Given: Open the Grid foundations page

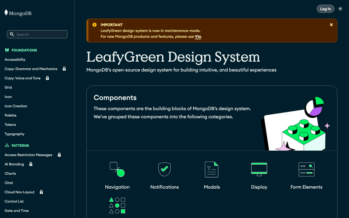Looking at the screenshot, I should (x=8, y=87).
